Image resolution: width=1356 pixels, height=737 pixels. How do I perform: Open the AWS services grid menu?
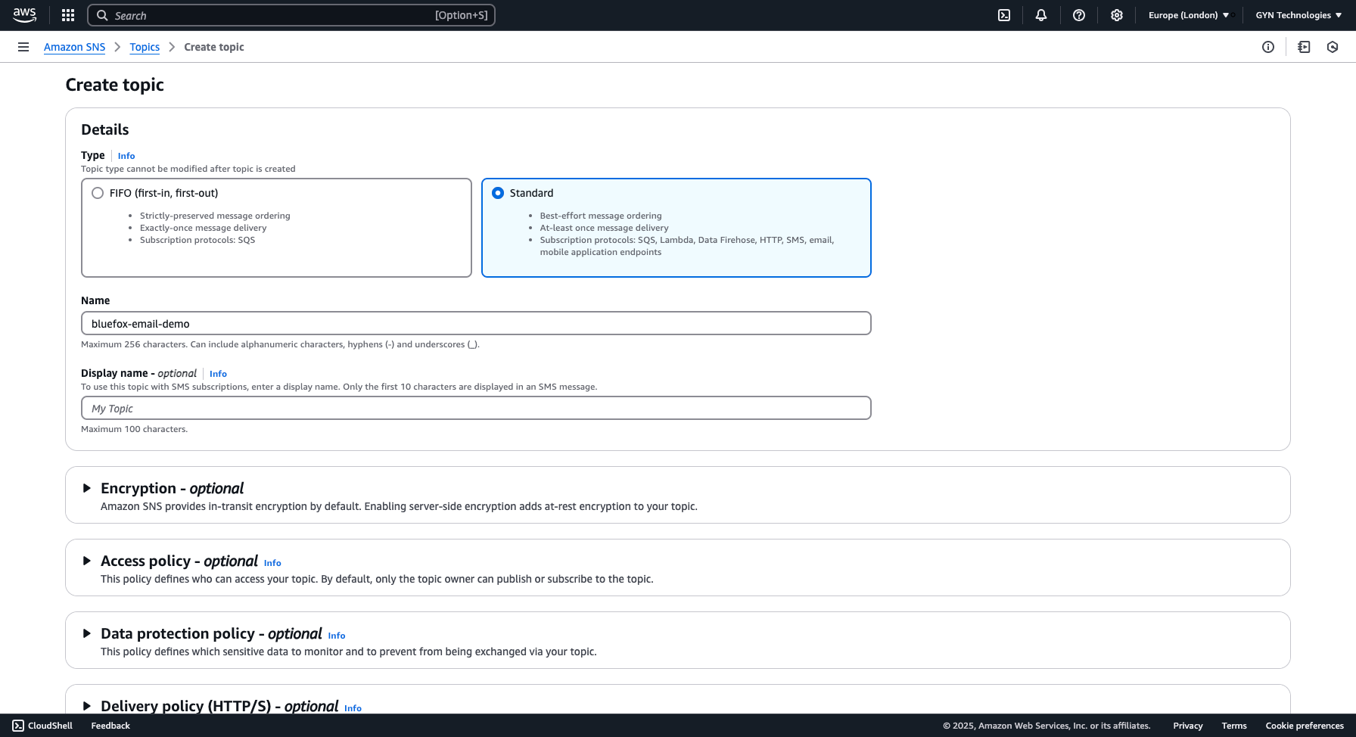(68, 15)
